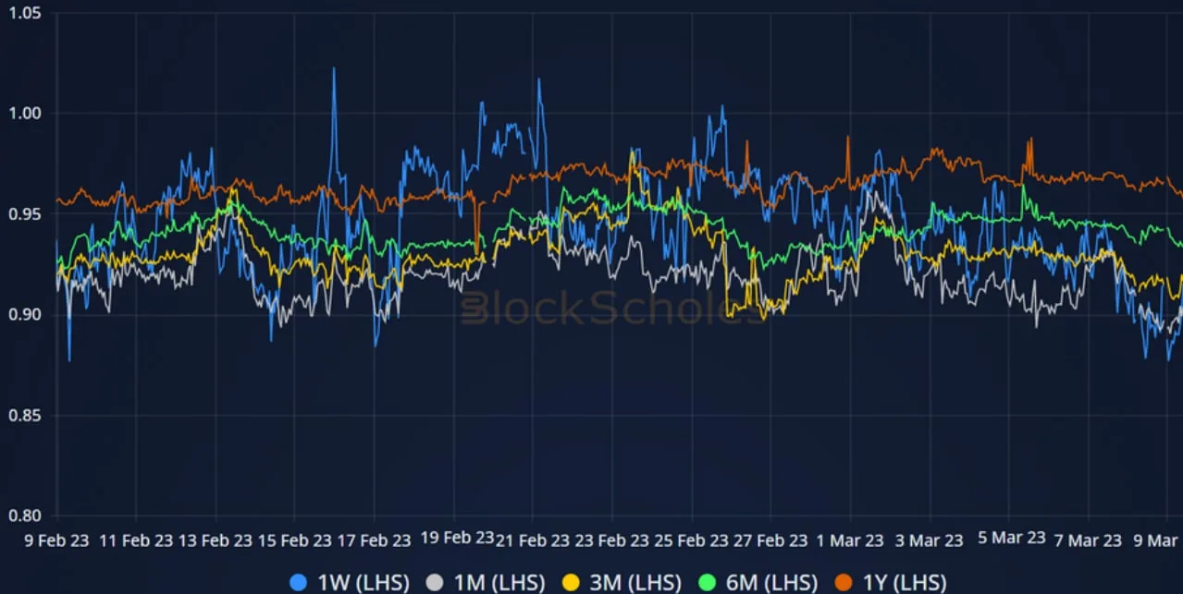Screen dimensions: 1183x594
Task: Click the 27 Feb 23 date label
Action: (770, 540)
